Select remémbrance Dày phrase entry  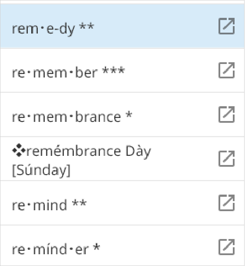[x=122, y=159]
